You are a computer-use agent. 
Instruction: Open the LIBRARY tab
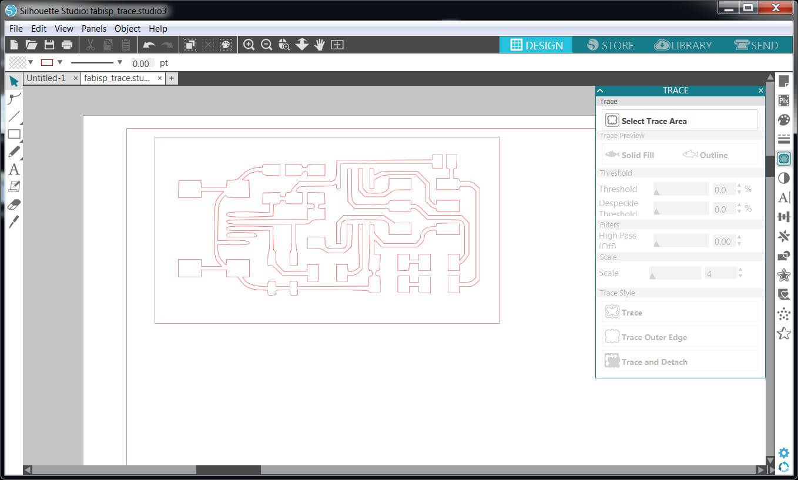click(x=683, y=45)
